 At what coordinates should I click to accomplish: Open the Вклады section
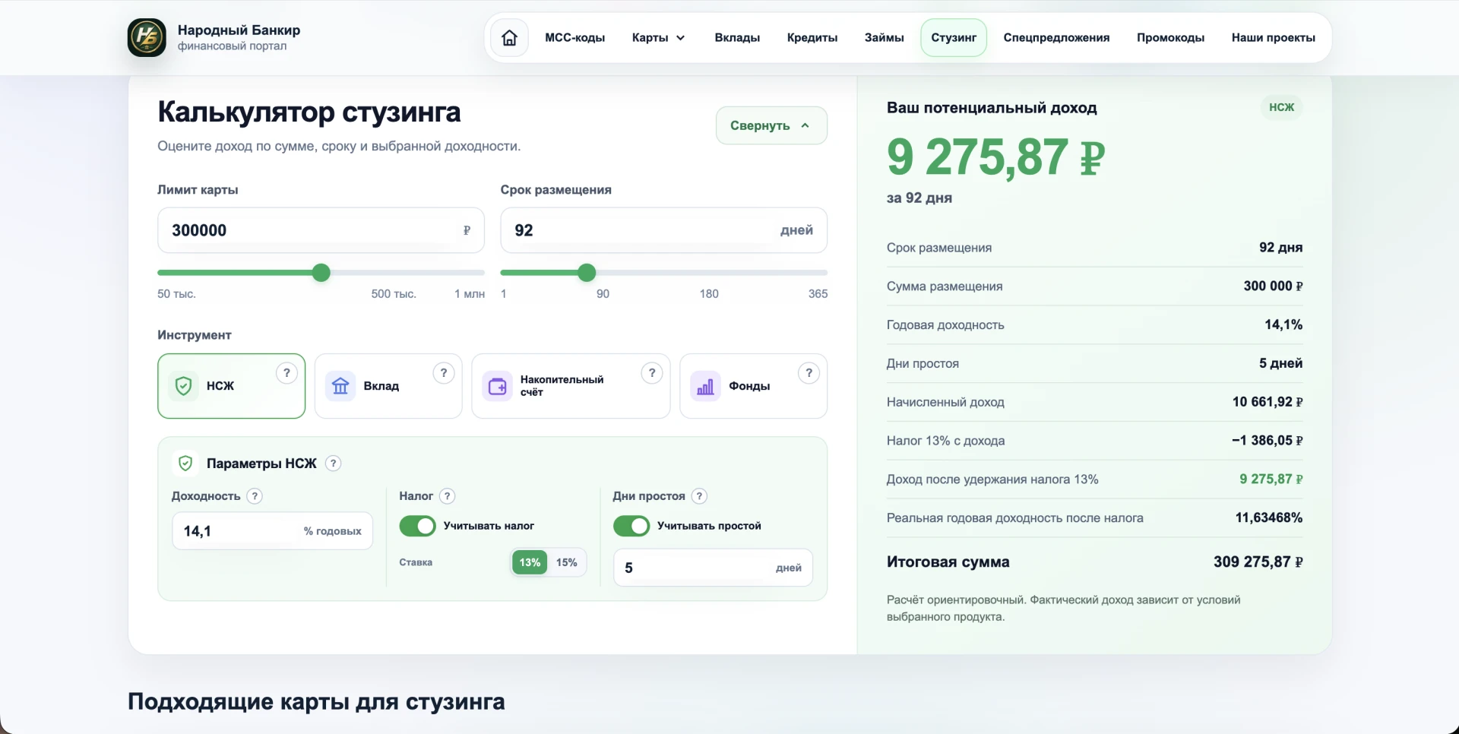pos(737,38)
